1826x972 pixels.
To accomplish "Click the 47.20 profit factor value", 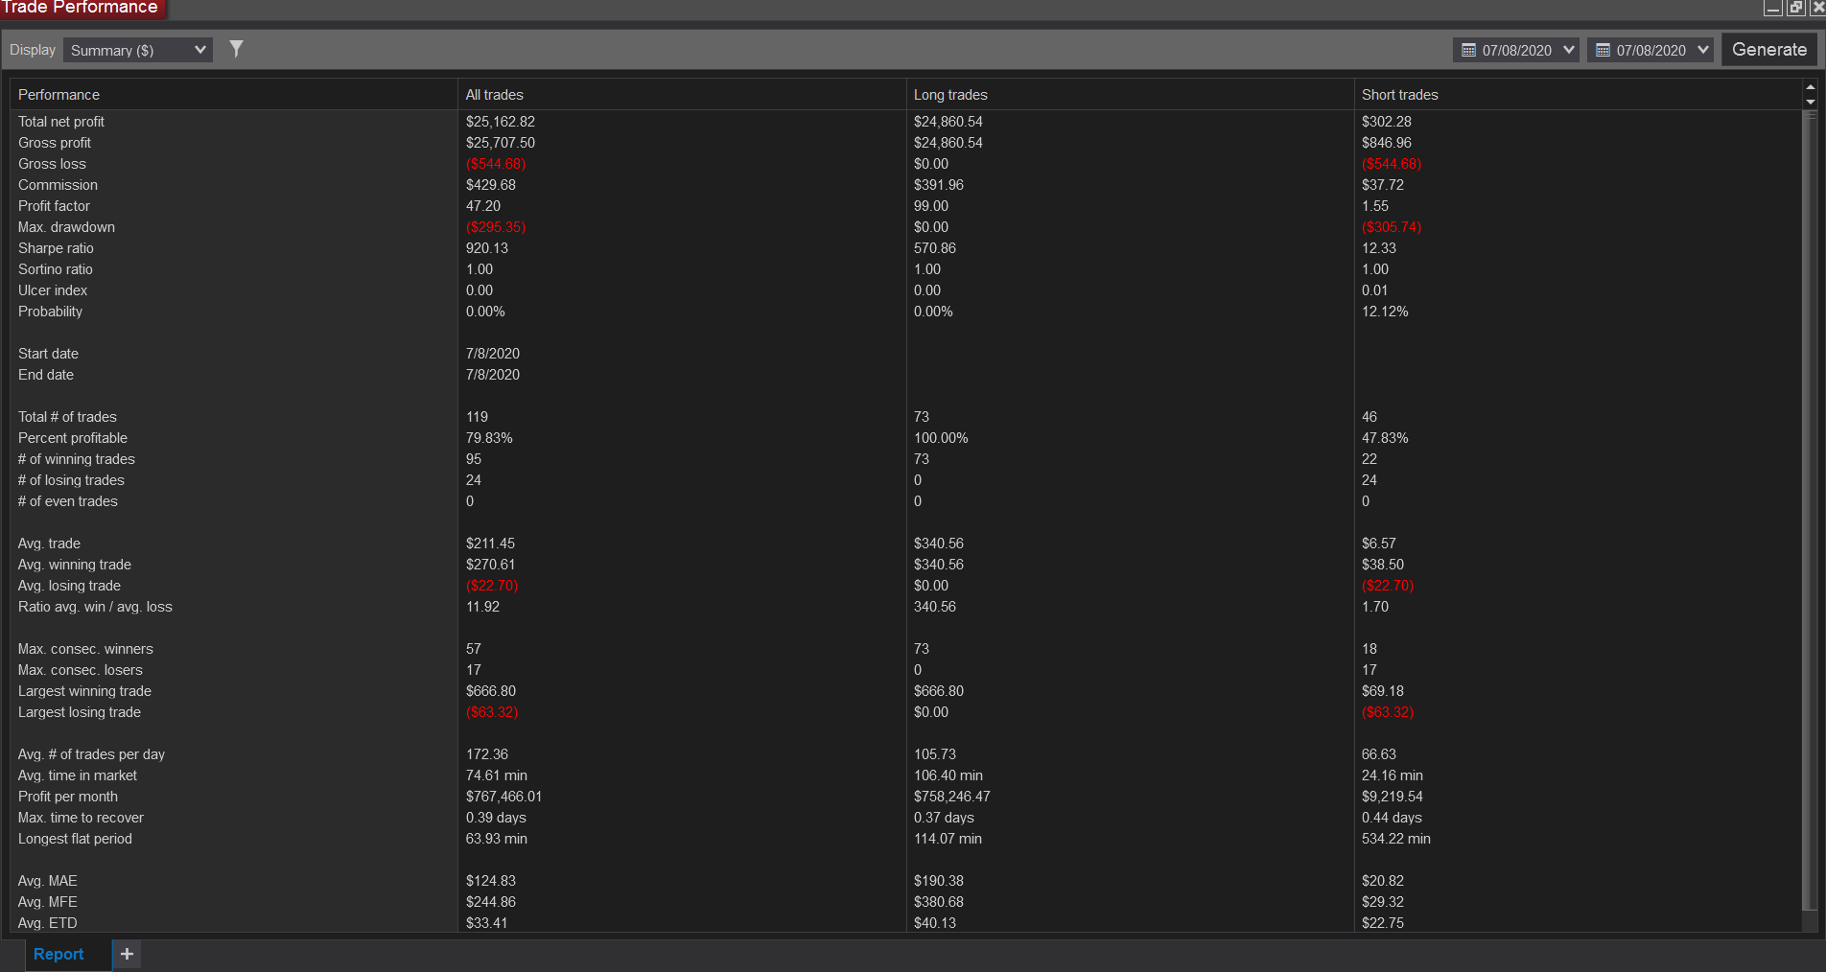I will pos(483,206).
